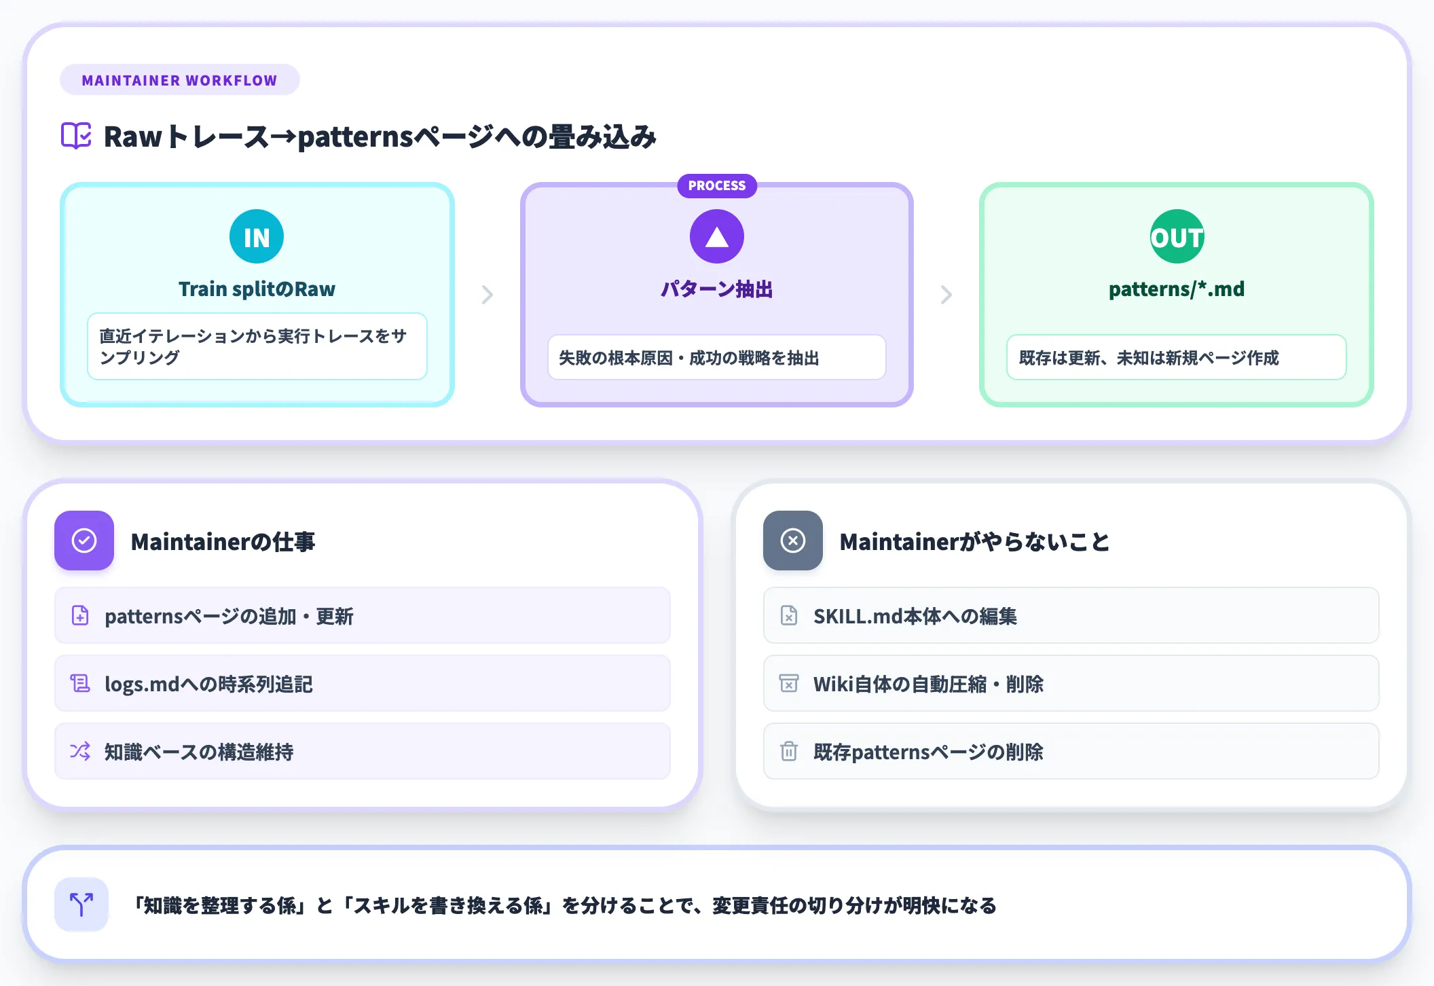Click the PROCESS badge above パターン抽出
This screenshot has width=1434, height=986.
pos(717,185)
